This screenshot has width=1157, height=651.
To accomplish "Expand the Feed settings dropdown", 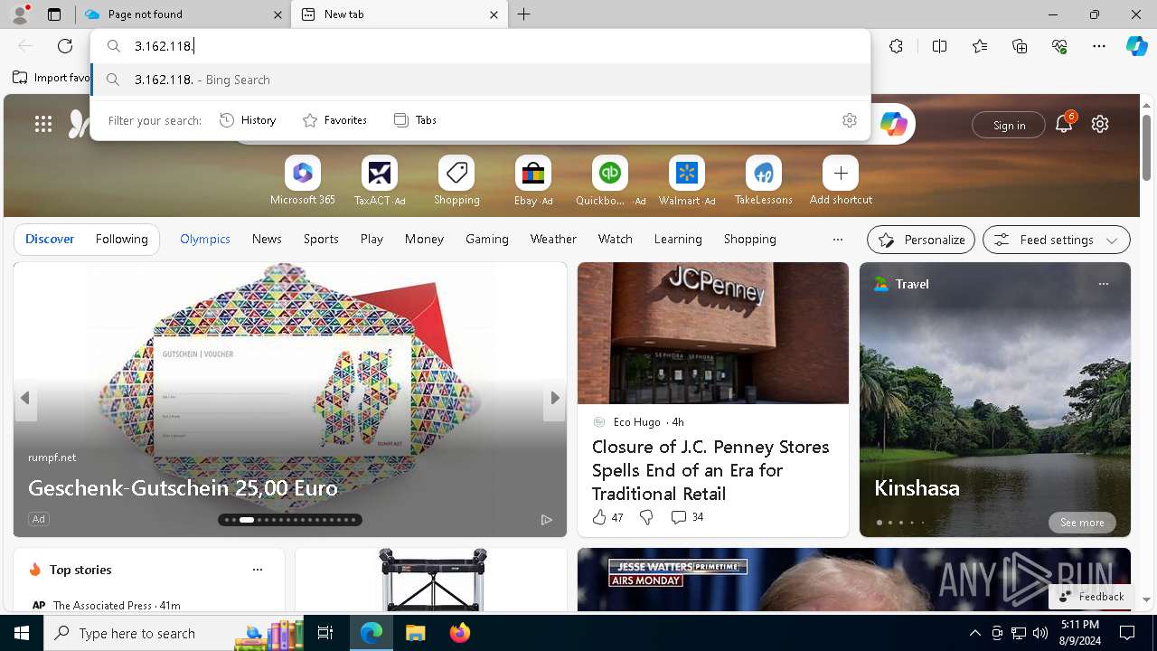I will point(1057,240).
